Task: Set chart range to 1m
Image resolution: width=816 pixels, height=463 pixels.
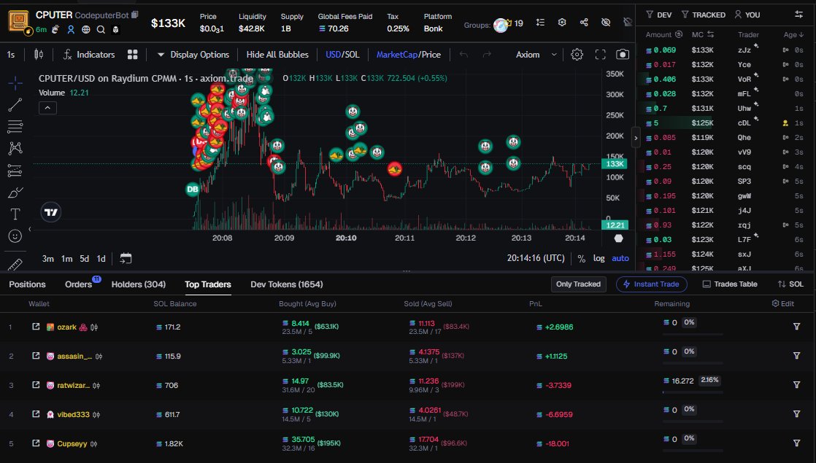Action: click(66, 258)
